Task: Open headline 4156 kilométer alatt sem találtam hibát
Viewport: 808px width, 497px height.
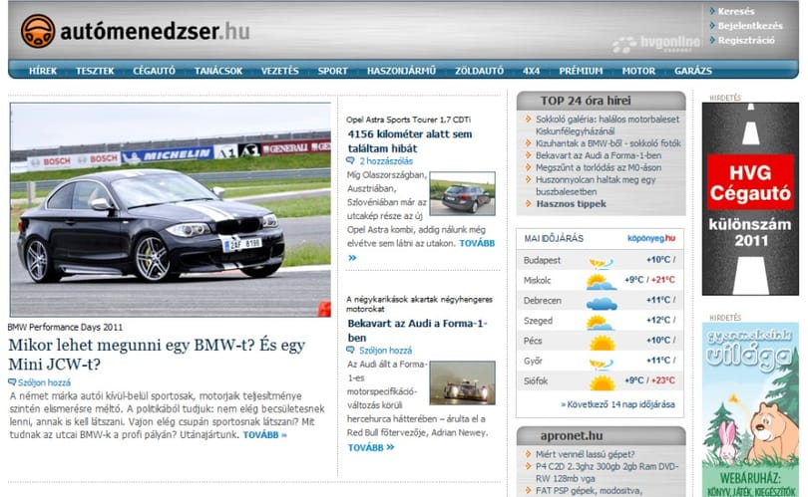Action: click(x=410, y=141)
